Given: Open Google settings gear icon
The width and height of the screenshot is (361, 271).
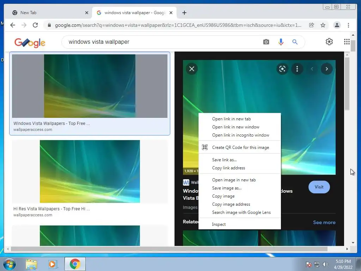Looking at the screenshot, I should 329,42.
